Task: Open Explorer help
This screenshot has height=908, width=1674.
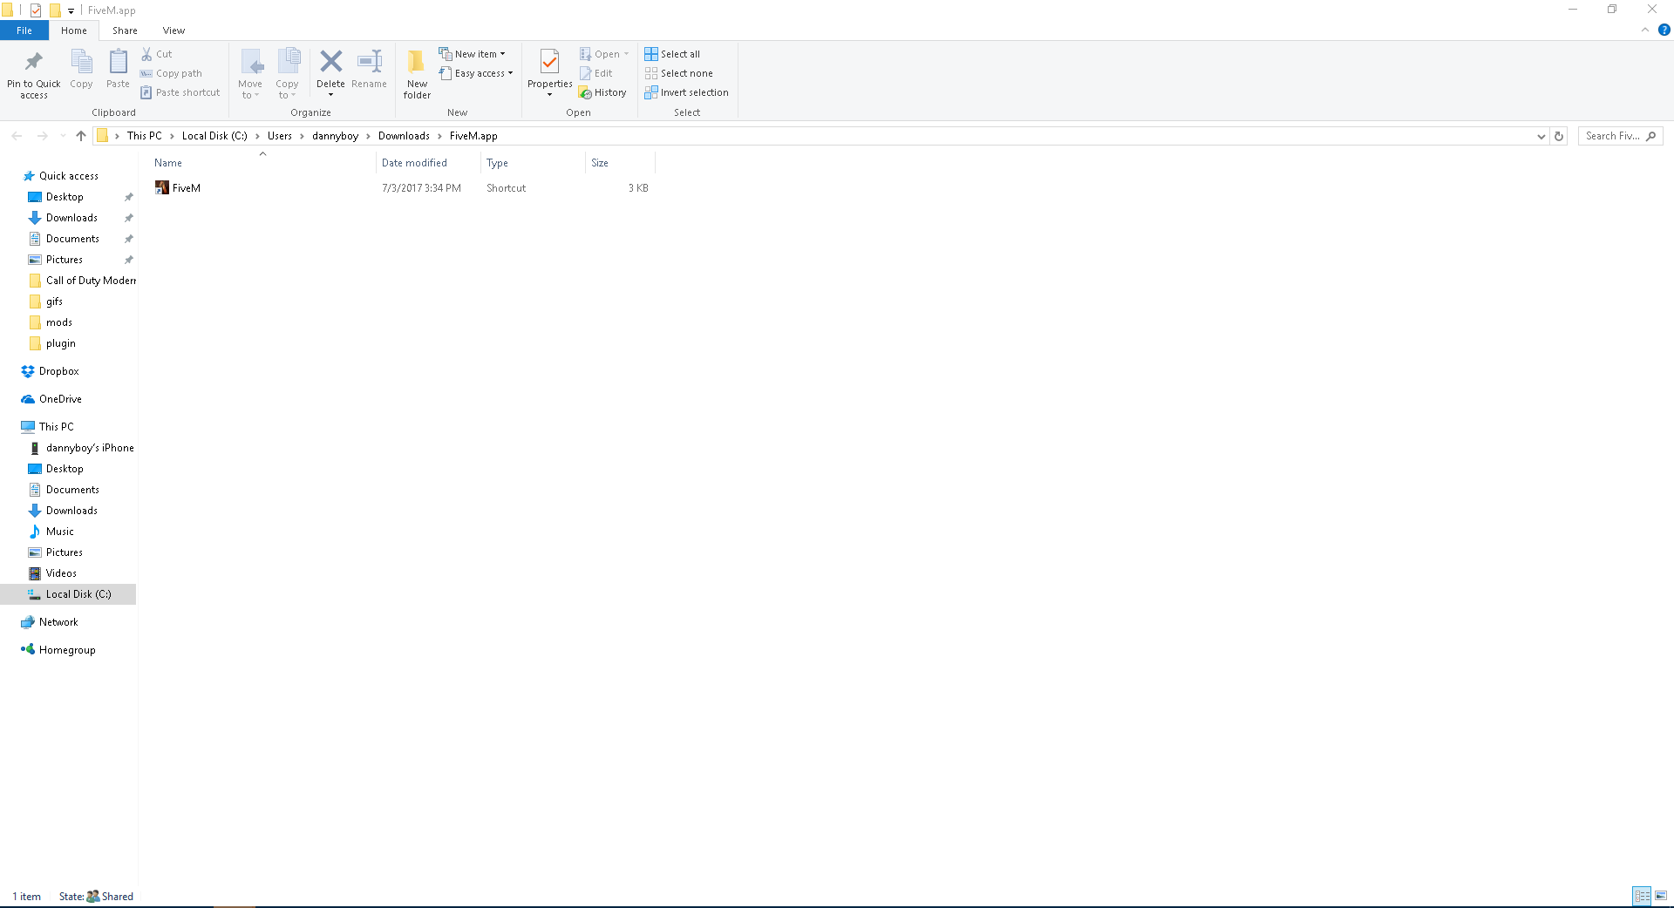Action: [1664, 30]
